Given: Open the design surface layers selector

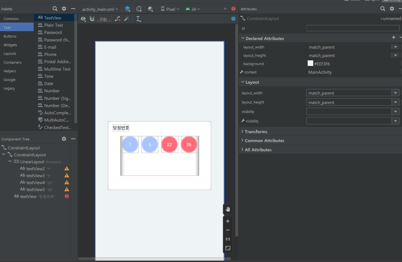Looking at the screenshot, I should [127, 9].
